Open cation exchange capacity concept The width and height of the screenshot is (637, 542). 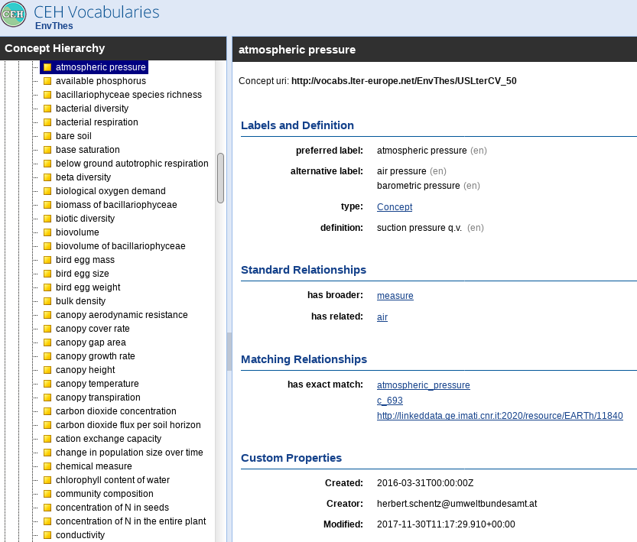[108, 439]
